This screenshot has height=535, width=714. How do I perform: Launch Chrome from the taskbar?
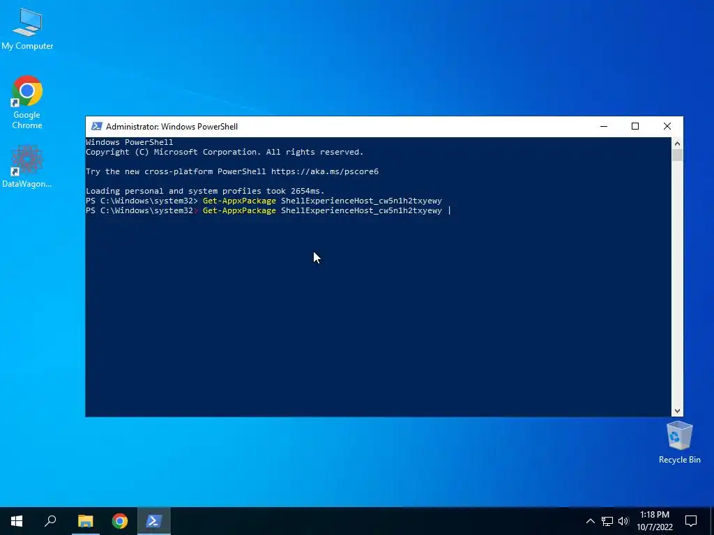[120, 521]
